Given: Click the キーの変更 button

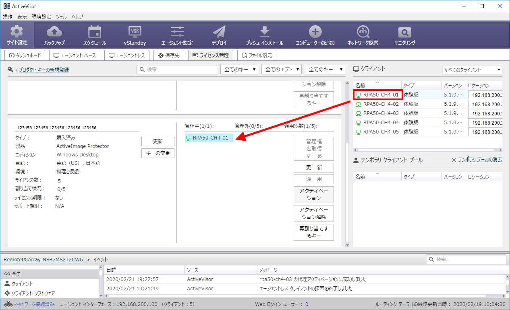Looking at the screenshot, I should pyautogui.click(x=158, y=153).
